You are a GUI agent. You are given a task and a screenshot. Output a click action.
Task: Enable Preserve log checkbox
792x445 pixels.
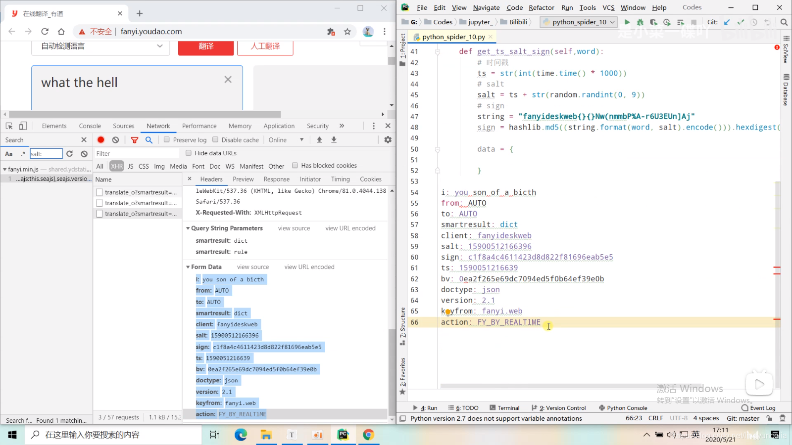(x=167, y=140)
